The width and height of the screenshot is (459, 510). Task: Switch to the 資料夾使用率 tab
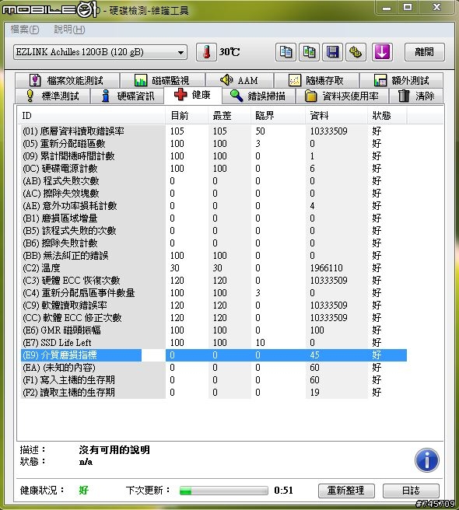pos(342,96)
